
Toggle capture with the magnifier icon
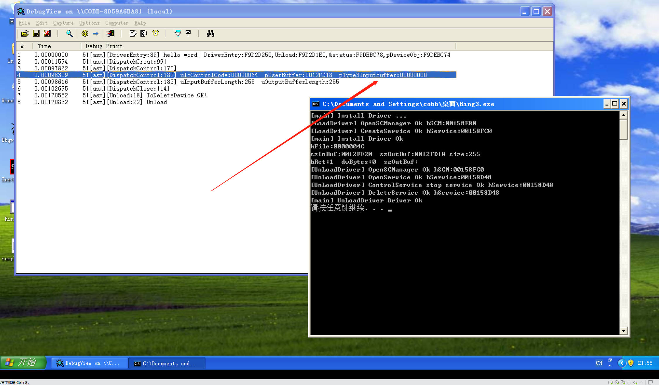[x=69, y=34]
